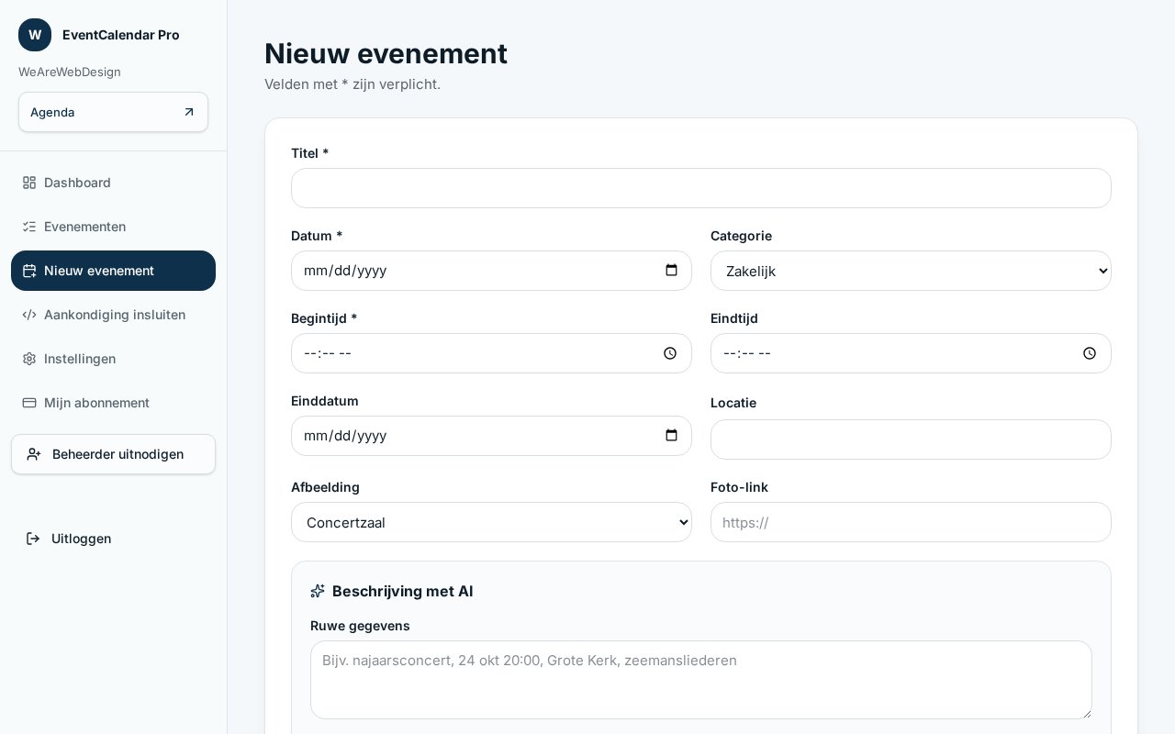
Task: Click the credit card icon beside Mijn abonnement
Action: [x=29, y=403]
